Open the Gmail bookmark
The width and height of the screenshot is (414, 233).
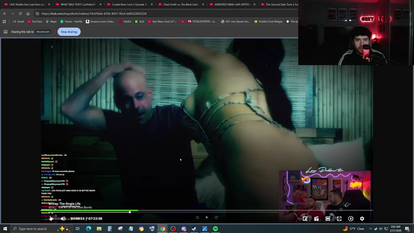(x=18, y=22)
